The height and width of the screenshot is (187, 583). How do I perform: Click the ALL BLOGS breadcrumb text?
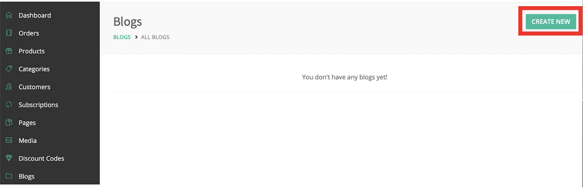tap(155, 37)
